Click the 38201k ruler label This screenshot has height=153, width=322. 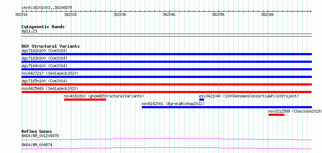pos(22,14)
